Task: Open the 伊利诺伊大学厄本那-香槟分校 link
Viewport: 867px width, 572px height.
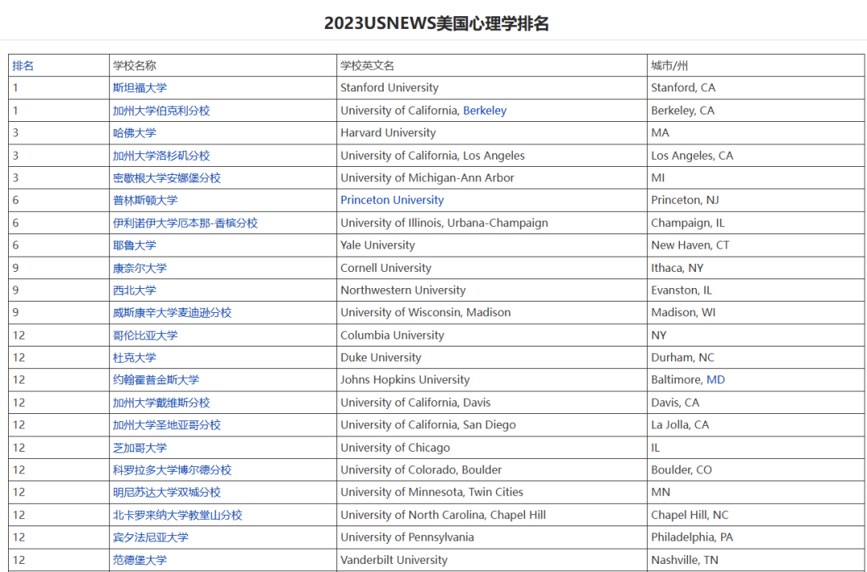Action: coord(185,223)
